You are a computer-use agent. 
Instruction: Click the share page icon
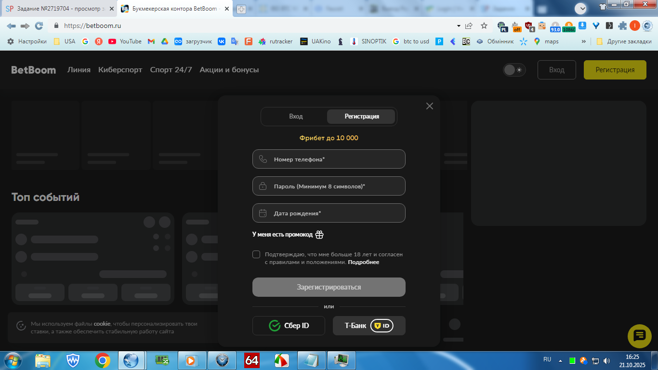(469, 26)
